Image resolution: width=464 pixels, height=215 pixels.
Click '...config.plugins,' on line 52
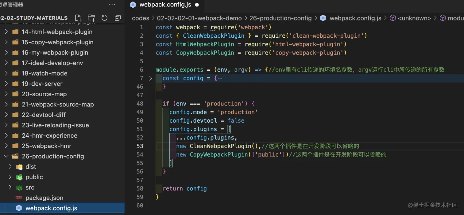click(x=207, y=138)
